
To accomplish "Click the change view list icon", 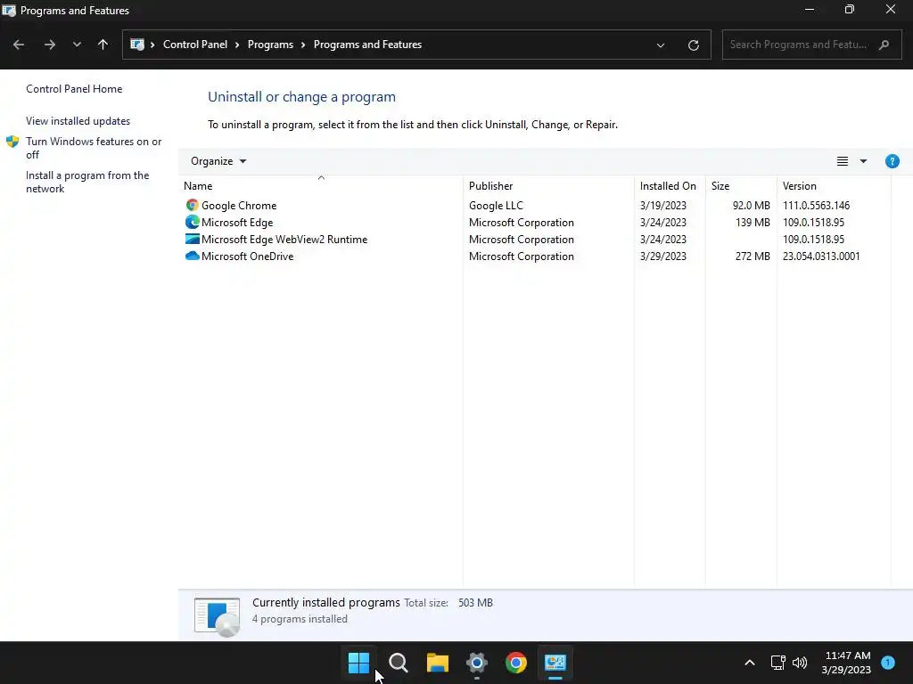I will [x=842, y=161].
